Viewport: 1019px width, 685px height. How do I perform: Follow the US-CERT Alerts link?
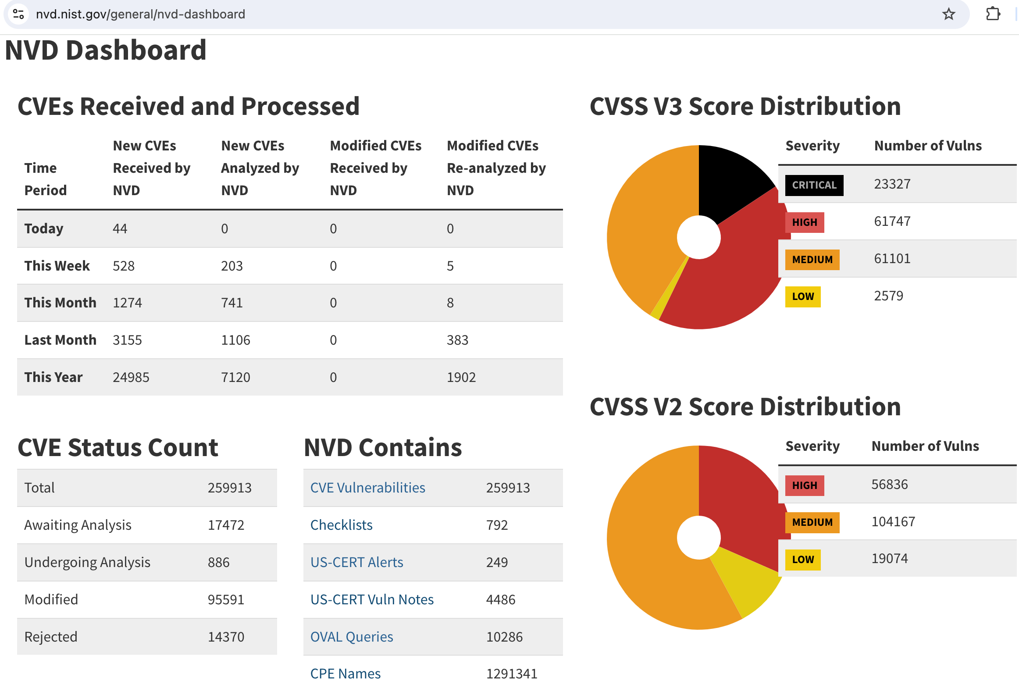coord(356,562)
